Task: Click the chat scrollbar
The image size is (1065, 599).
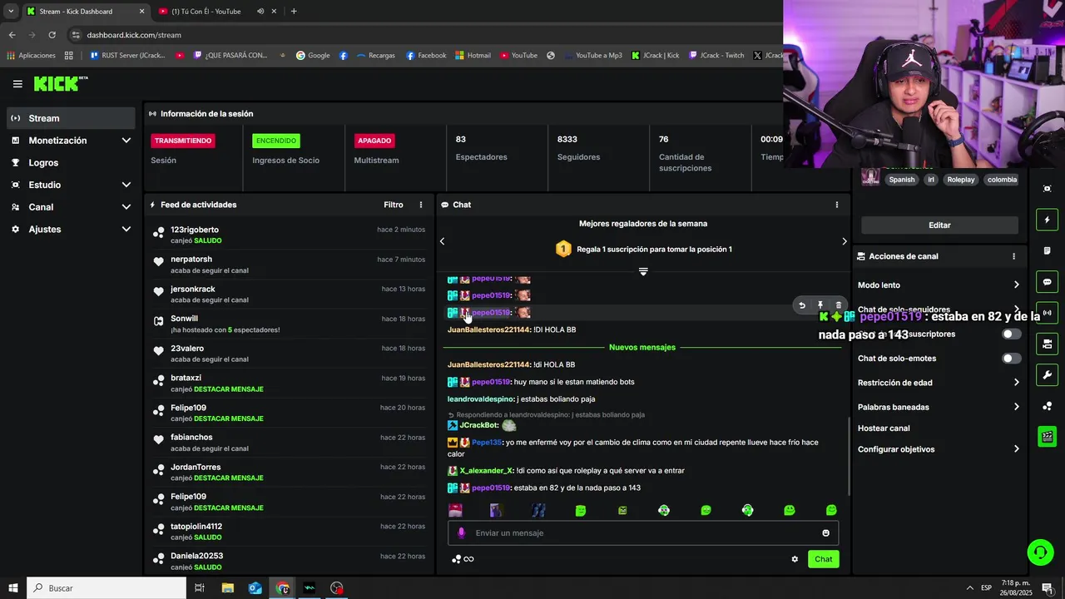Action: point(848,456)
